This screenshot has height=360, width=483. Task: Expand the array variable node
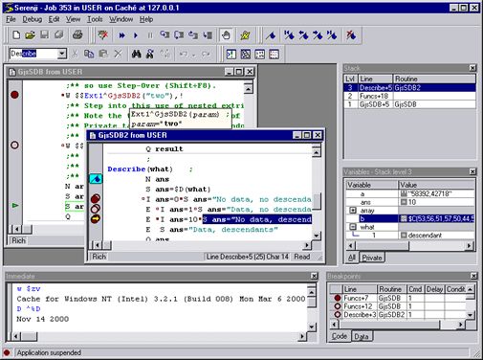(353, 211)
